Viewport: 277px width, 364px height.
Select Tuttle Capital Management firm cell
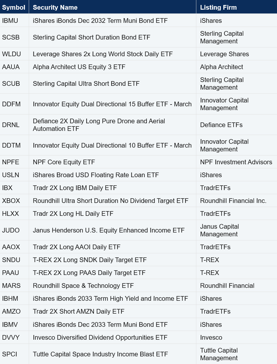click(x=219, y=354)
